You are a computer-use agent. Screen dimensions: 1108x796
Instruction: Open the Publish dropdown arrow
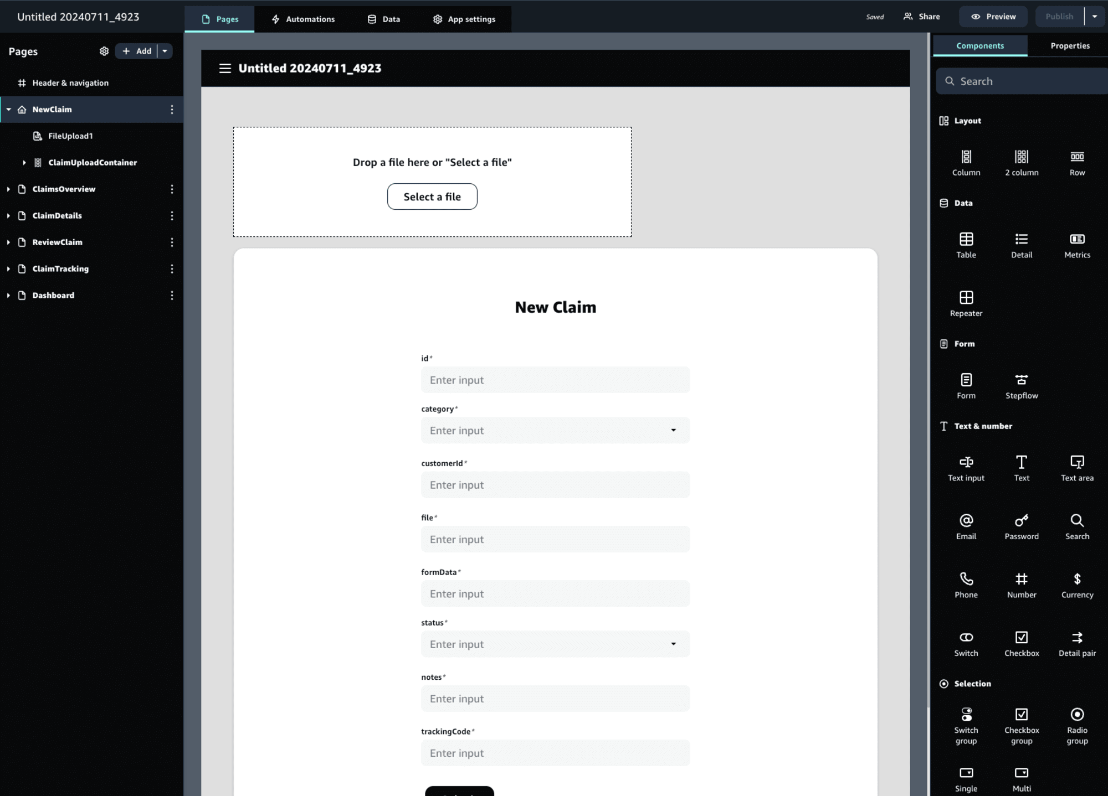coord(1094,17)
